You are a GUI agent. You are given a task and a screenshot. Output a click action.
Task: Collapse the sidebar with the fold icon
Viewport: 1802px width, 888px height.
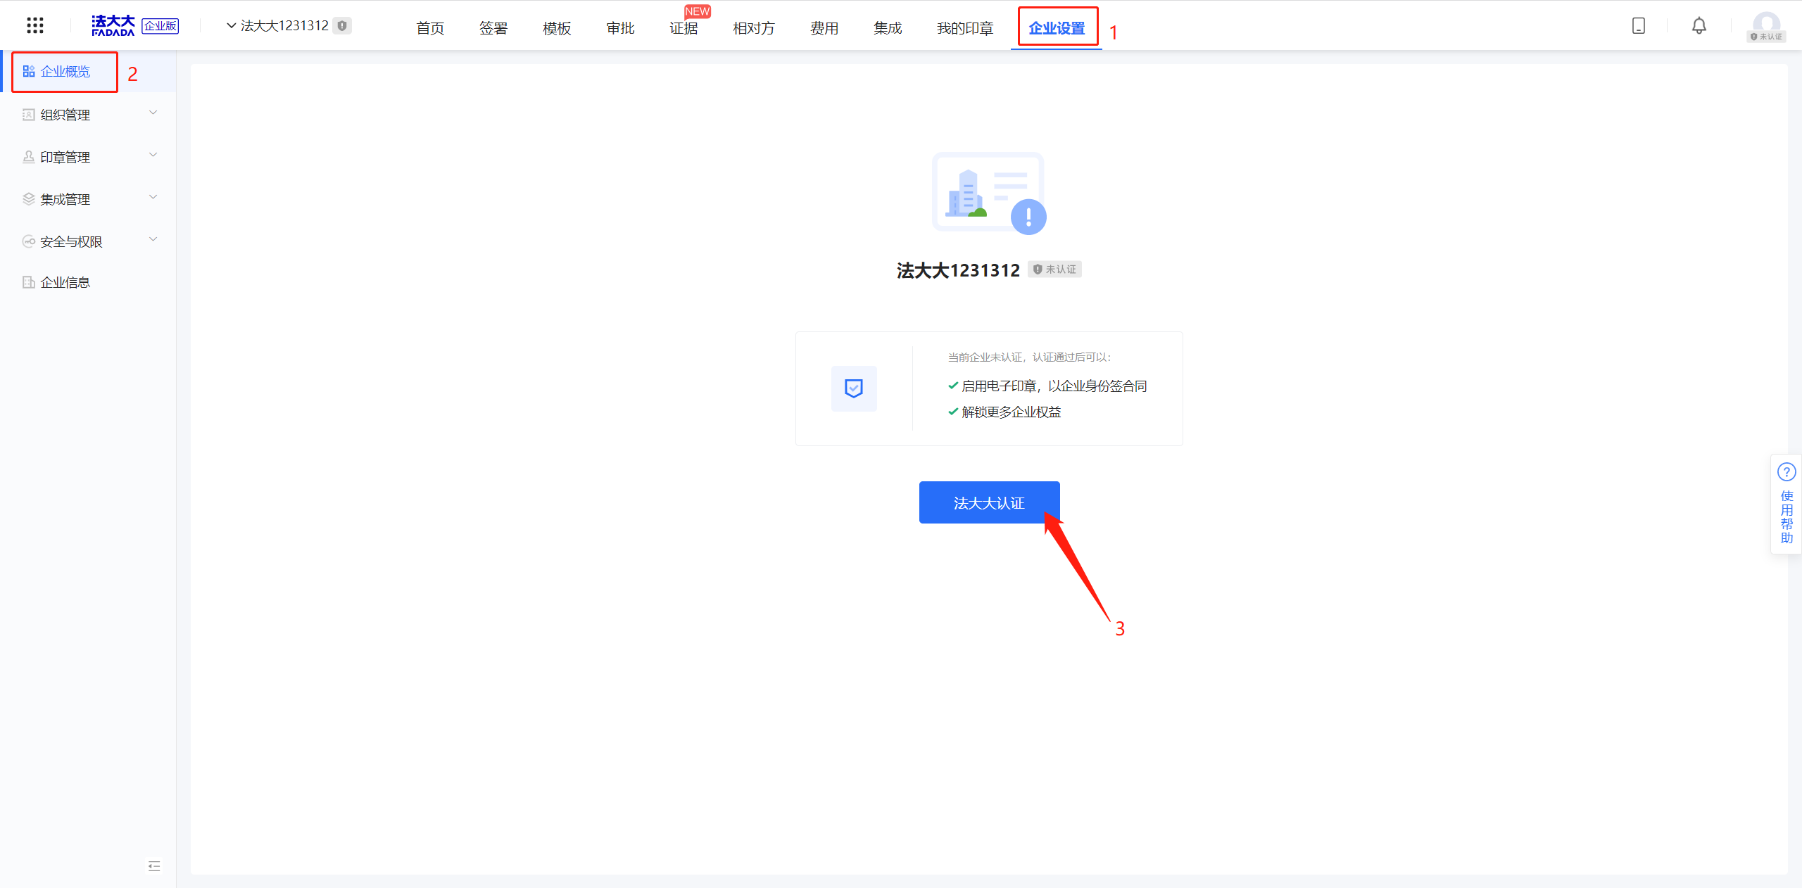click(154, 866)
